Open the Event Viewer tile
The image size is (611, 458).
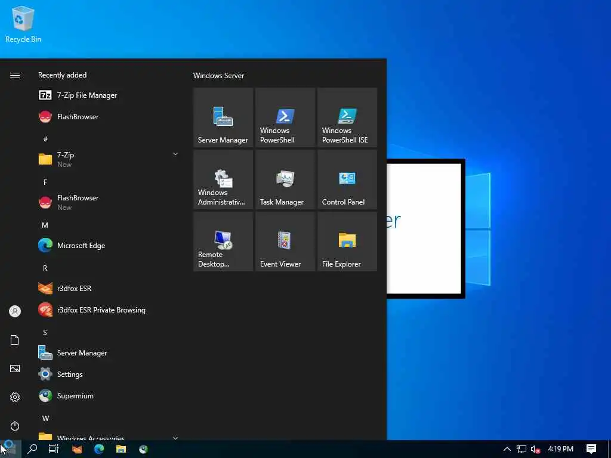[x=285, y=241]
